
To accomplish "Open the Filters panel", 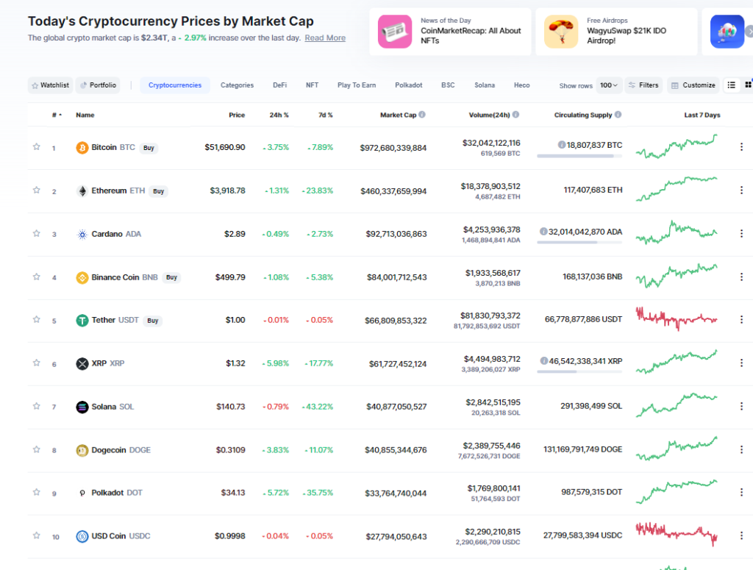I will coord(643,85).
